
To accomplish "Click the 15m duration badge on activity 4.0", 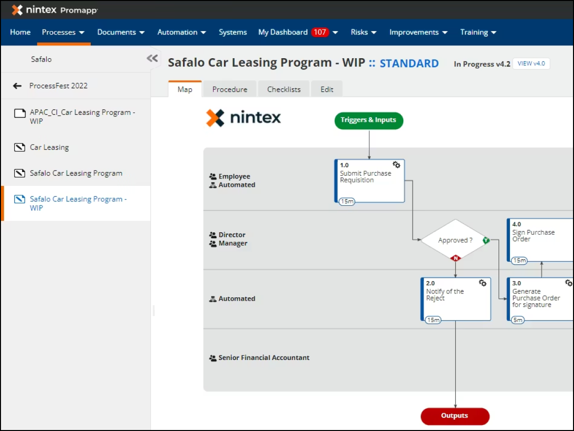I will (x=519, y=261).
